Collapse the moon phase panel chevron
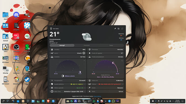186x104 pixels. pyautogui.click(x=84, y=61)
